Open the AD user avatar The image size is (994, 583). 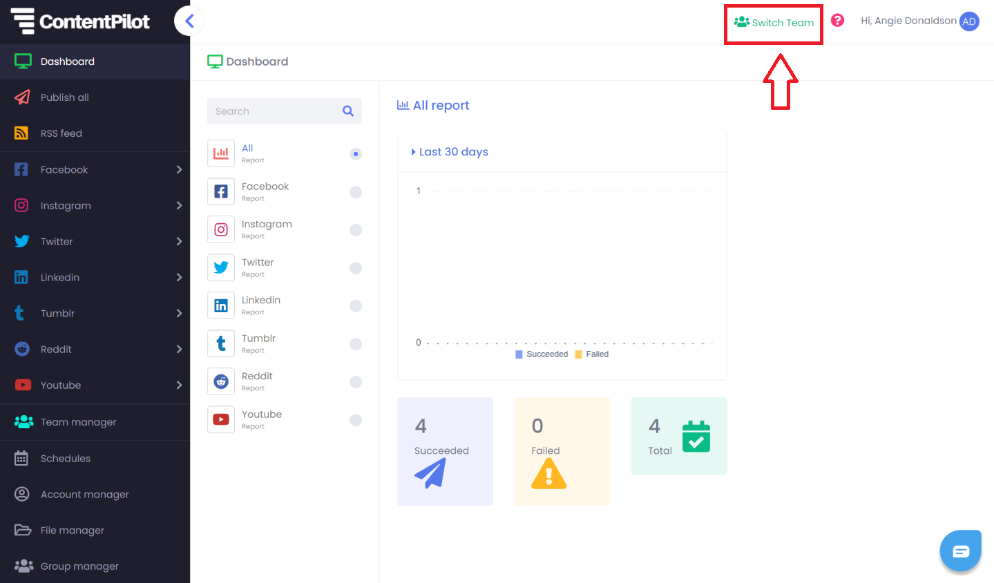pos(969,21)
